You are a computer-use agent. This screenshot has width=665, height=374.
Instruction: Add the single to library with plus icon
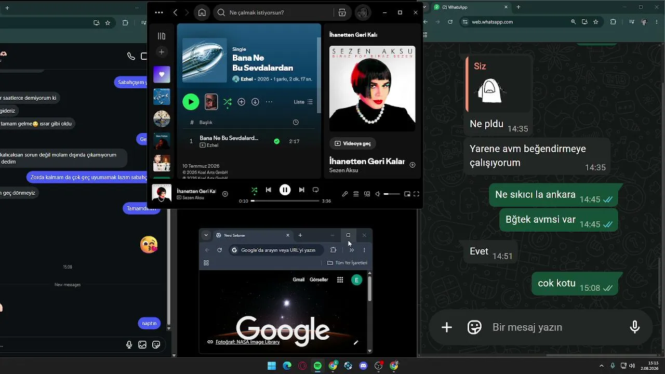point(241,102)
